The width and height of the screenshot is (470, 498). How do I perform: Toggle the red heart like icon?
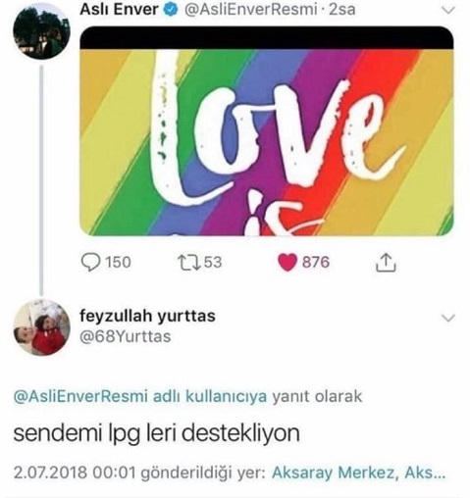pos(287,263)
